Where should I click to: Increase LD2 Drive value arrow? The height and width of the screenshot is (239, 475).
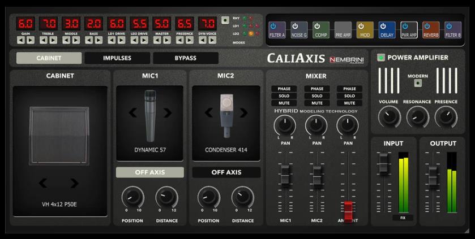[144, 40]
